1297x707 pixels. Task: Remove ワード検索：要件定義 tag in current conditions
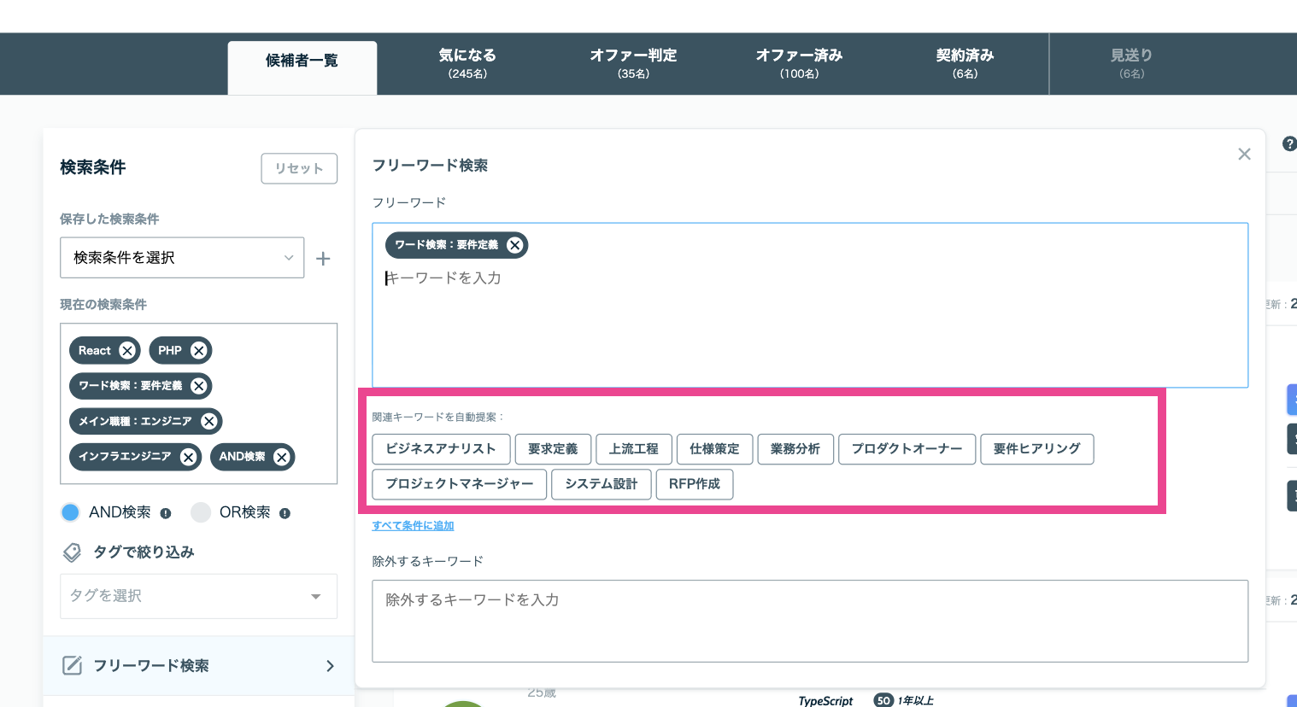pyautogui.click(x=199, y=386)
